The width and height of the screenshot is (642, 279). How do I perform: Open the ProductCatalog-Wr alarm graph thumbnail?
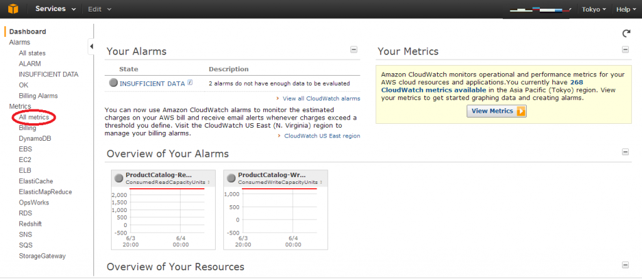(x=276, y=210)
